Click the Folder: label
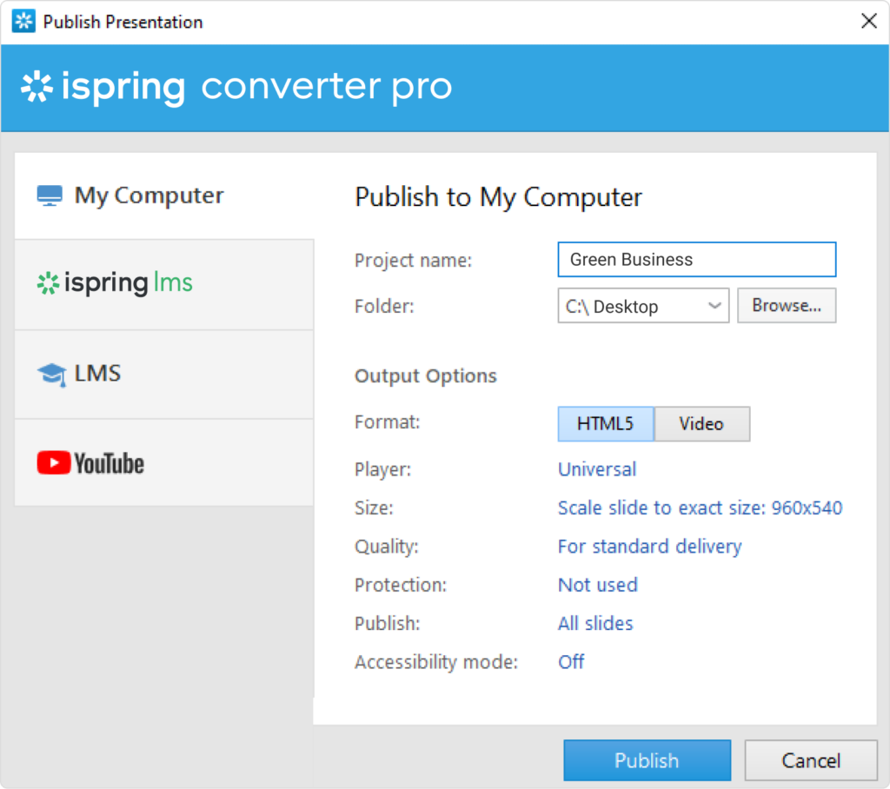 coord(384,307)
